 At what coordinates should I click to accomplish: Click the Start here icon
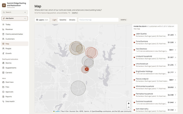3,82
